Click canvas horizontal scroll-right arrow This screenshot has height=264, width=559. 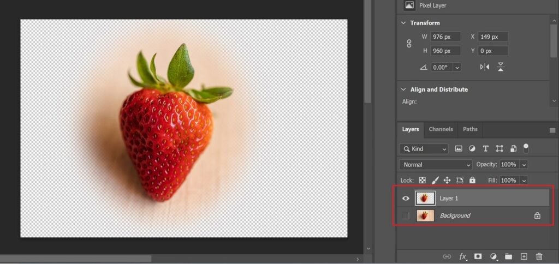click(358, 259)
